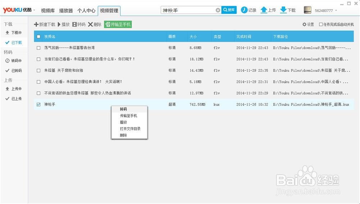
Task: Click video name 朱镕基 关于腐败和台独
Action: point(64,70)
